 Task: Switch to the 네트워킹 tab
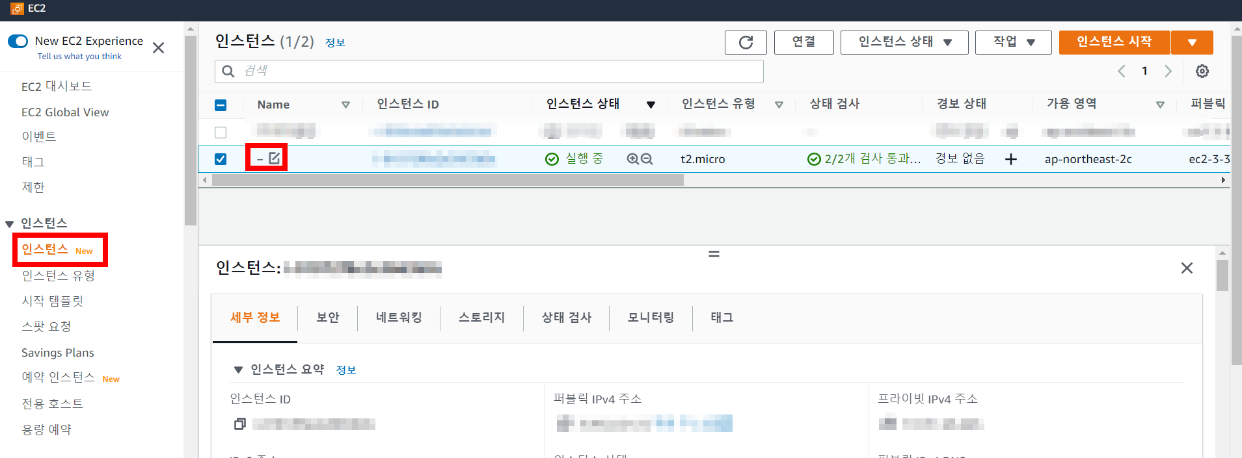(399, 318)
